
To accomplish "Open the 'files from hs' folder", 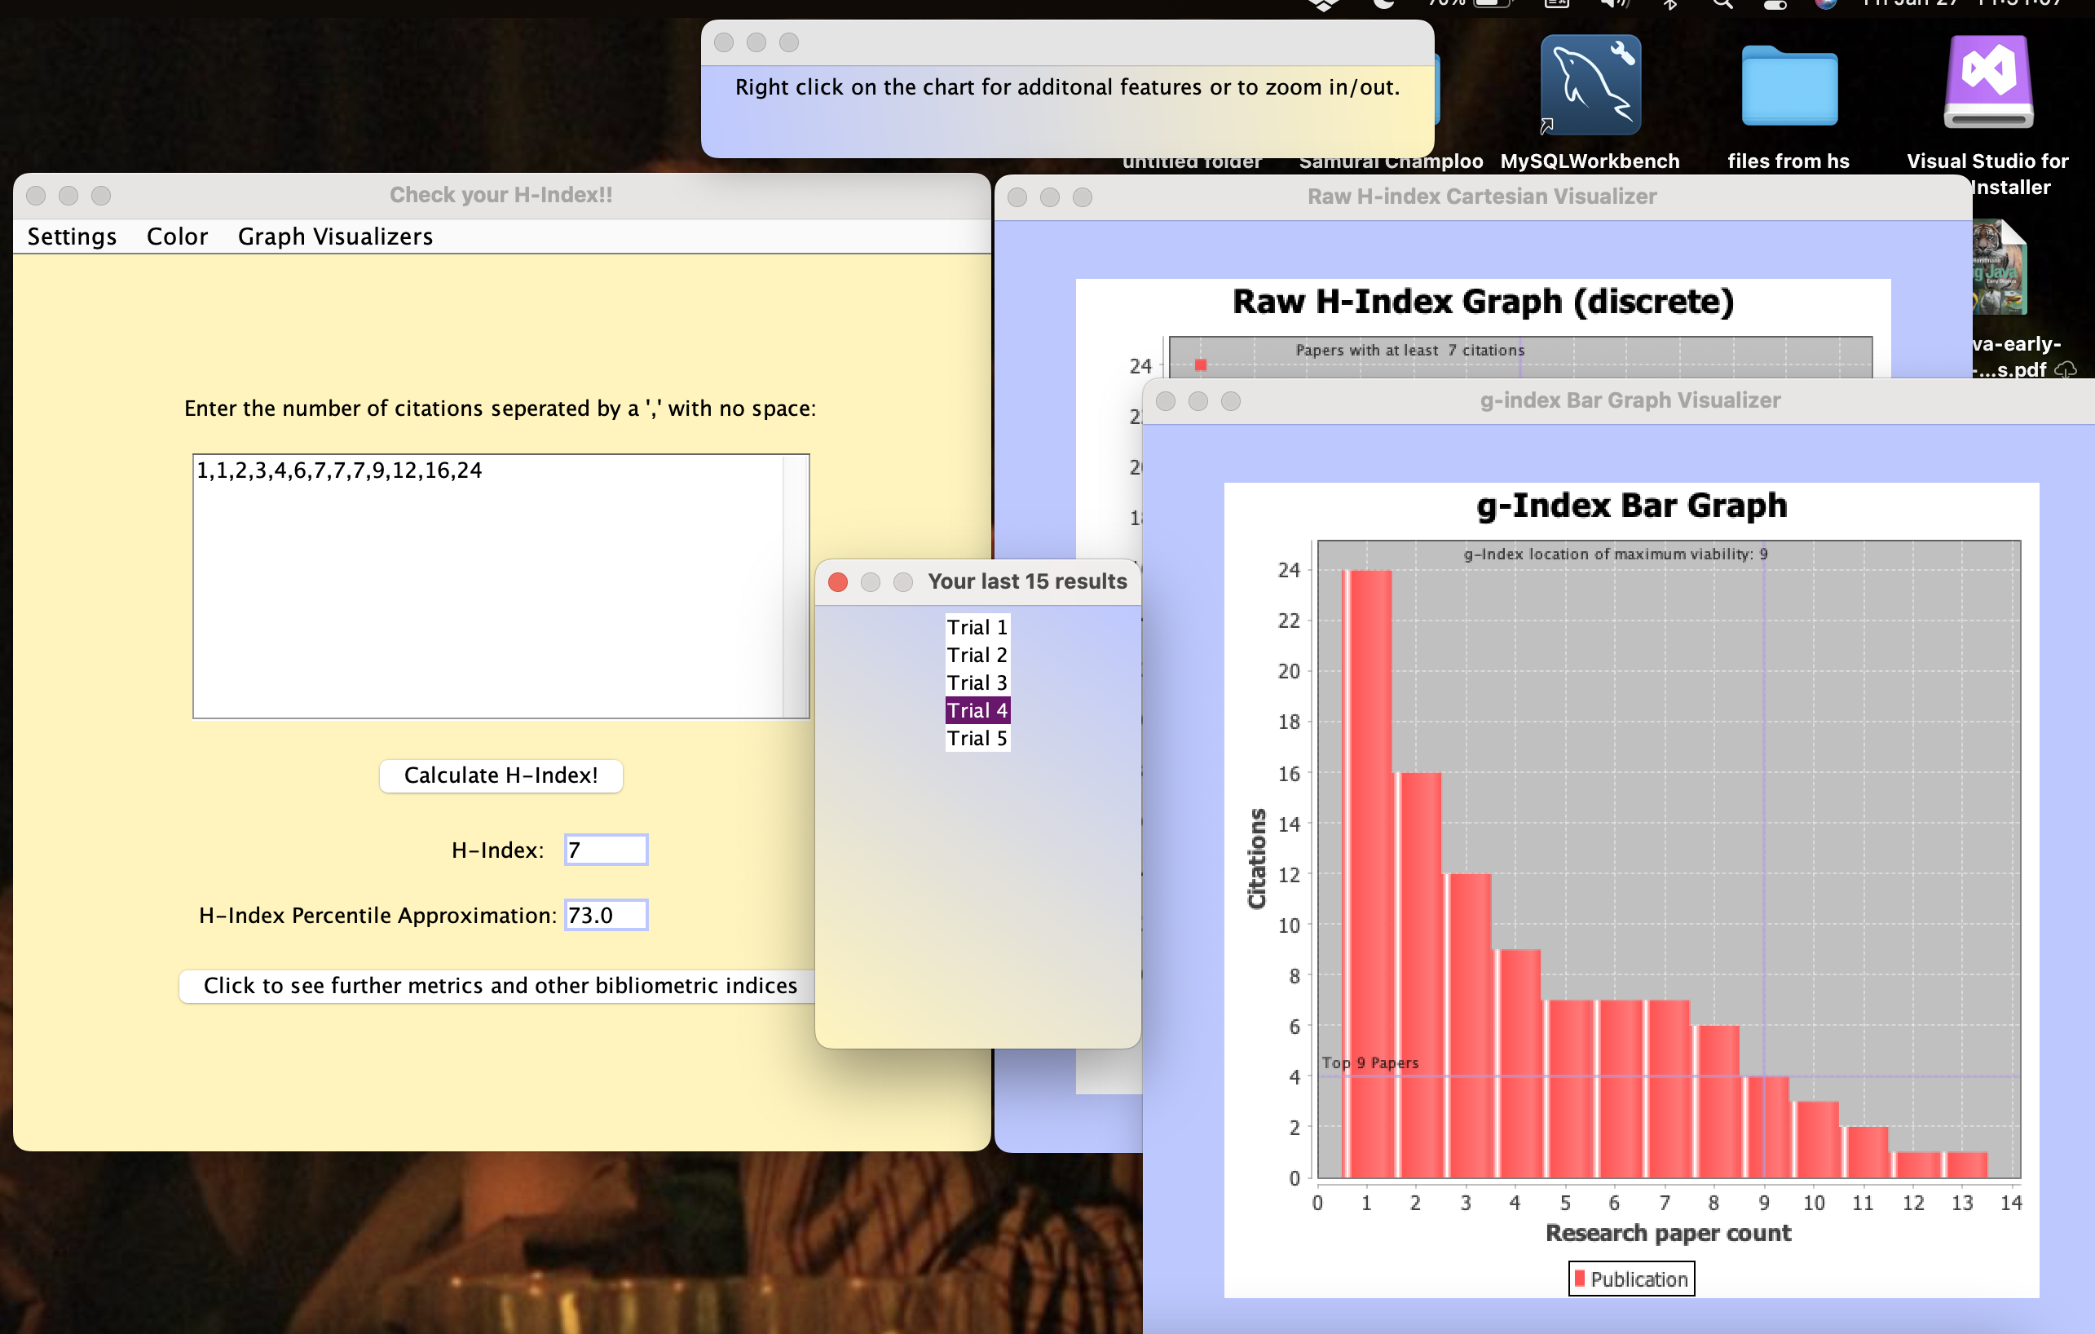I will (x=1788, y=87).
